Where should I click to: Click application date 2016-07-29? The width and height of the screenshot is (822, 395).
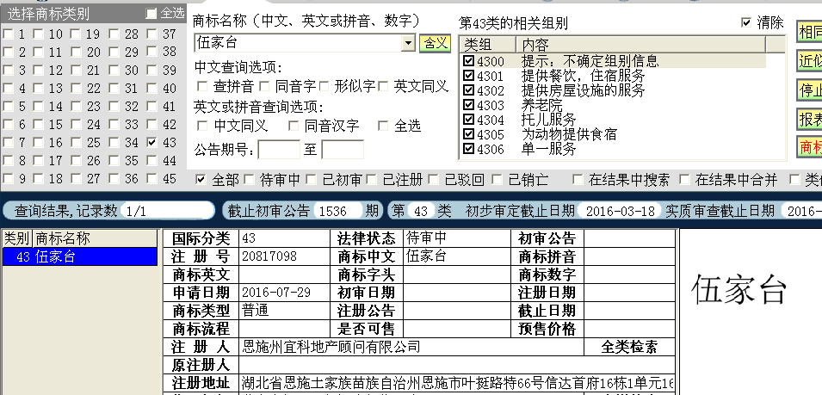tap(275, 292)
